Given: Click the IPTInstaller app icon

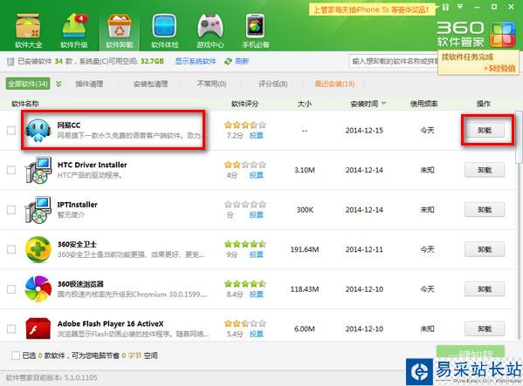Looking at the screenshot, I should [38, 210].
